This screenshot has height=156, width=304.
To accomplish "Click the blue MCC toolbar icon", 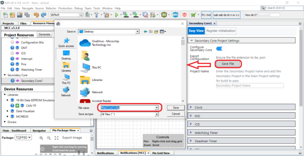I will tap(176, 15).
